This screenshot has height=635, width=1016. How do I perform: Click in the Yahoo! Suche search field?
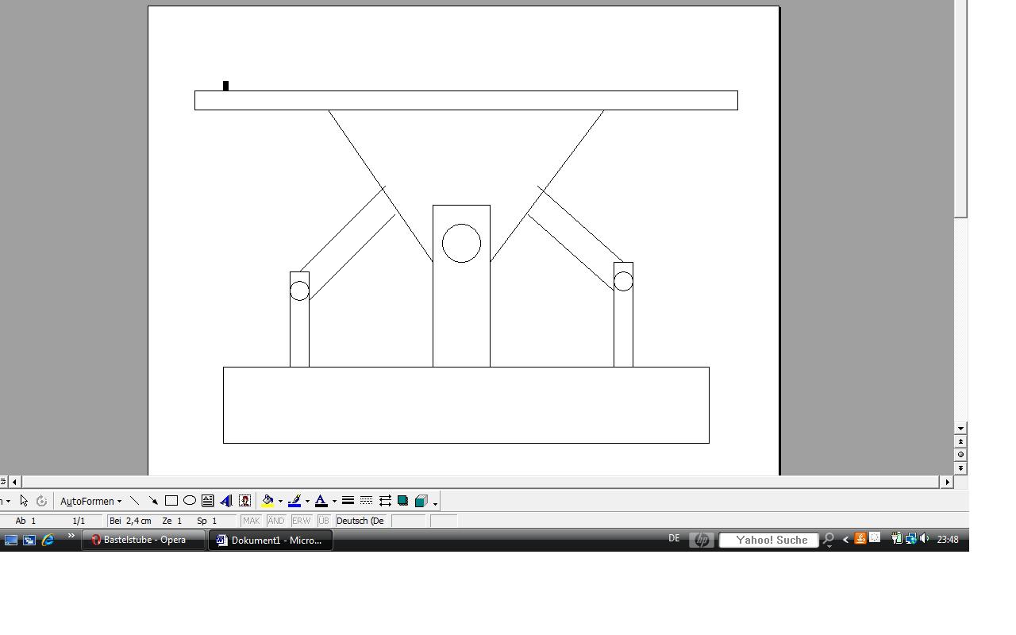click(x=769, y=540)
